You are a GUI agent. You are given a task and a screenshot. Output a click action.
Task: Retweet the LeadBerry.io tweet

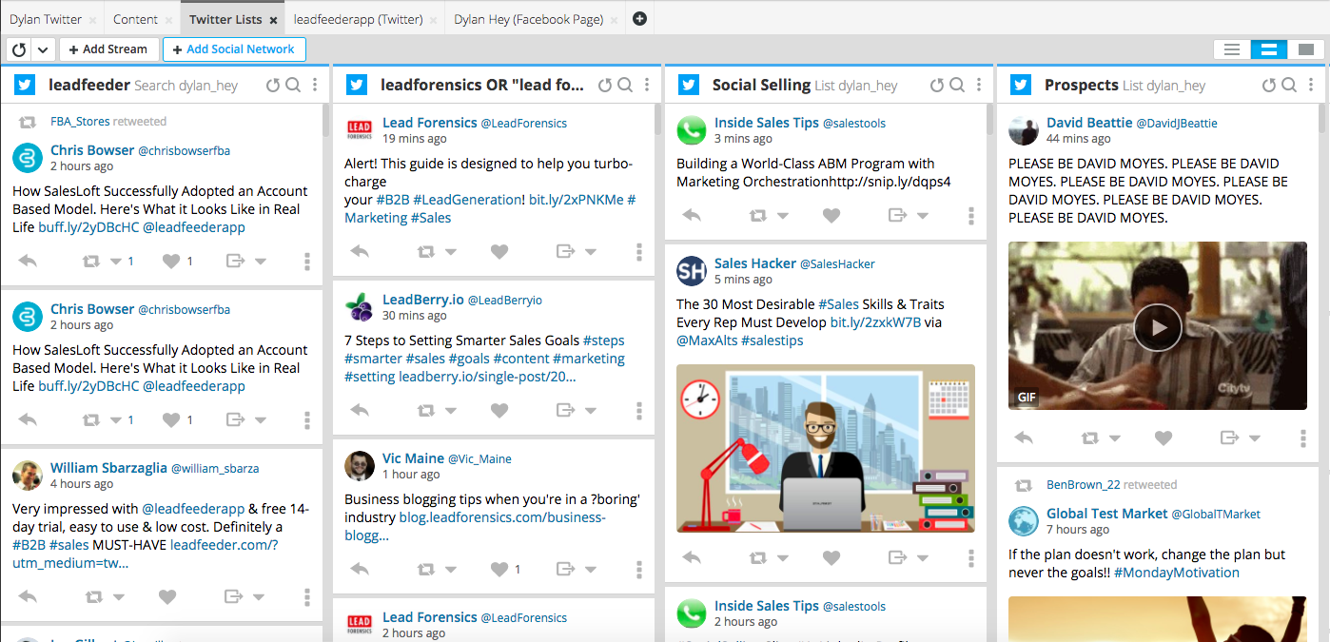(x=426, y=411)
